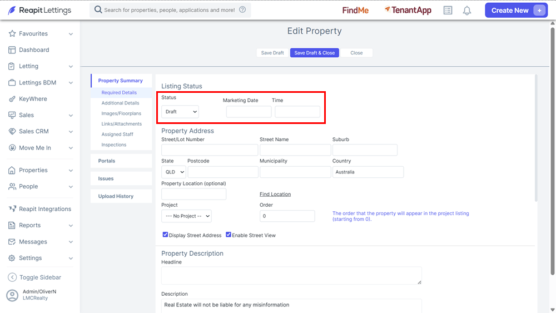Click the Marketing Date input field
556x313 pixels.
tap(249, 112)
